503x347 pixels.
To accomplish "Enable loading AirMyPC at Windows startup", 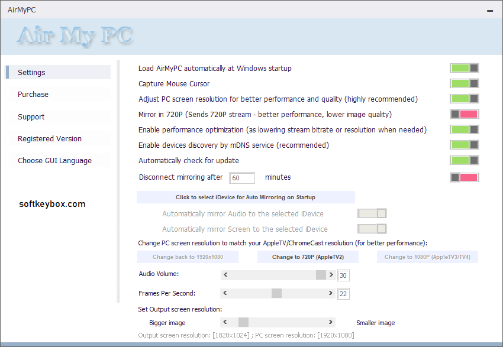I will pos(465,68).
